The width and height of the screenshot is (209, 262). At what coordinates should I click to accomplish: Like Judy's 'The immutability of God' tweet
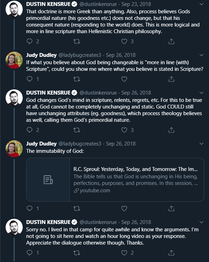(124, 208)
